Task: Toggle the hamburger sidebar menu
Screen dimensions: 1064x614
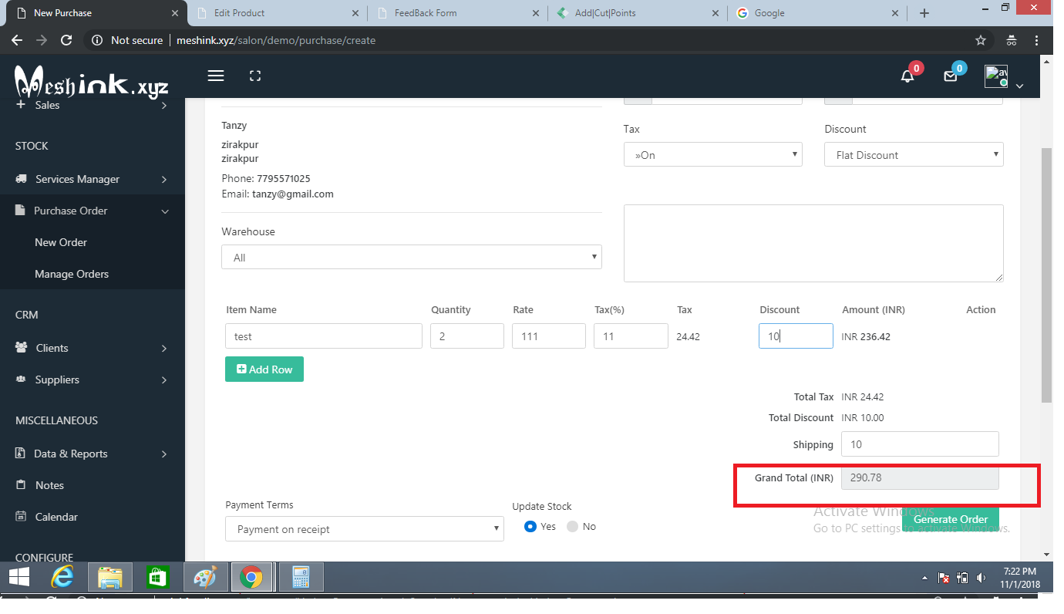Action: 216,76
